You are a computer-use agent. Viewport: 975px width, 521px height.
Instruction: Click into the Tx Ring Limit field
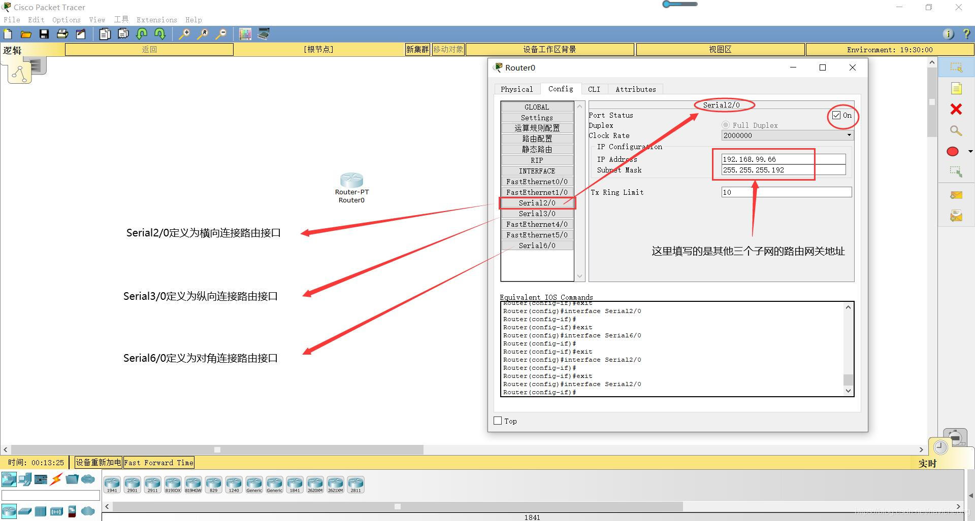point(786,192)
